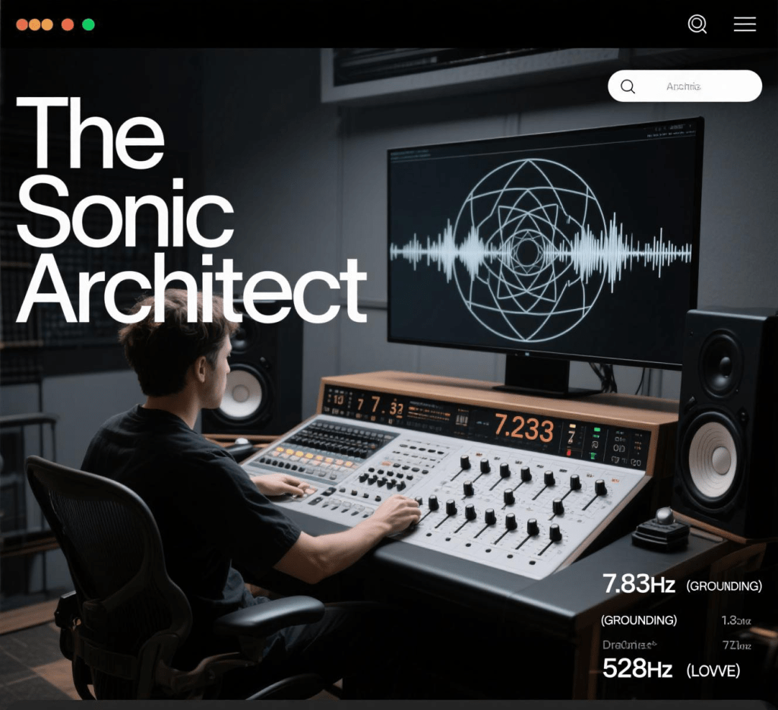Open the hamburger menu
The height and width of the screenshot is (710, 778).
(745, 24)
